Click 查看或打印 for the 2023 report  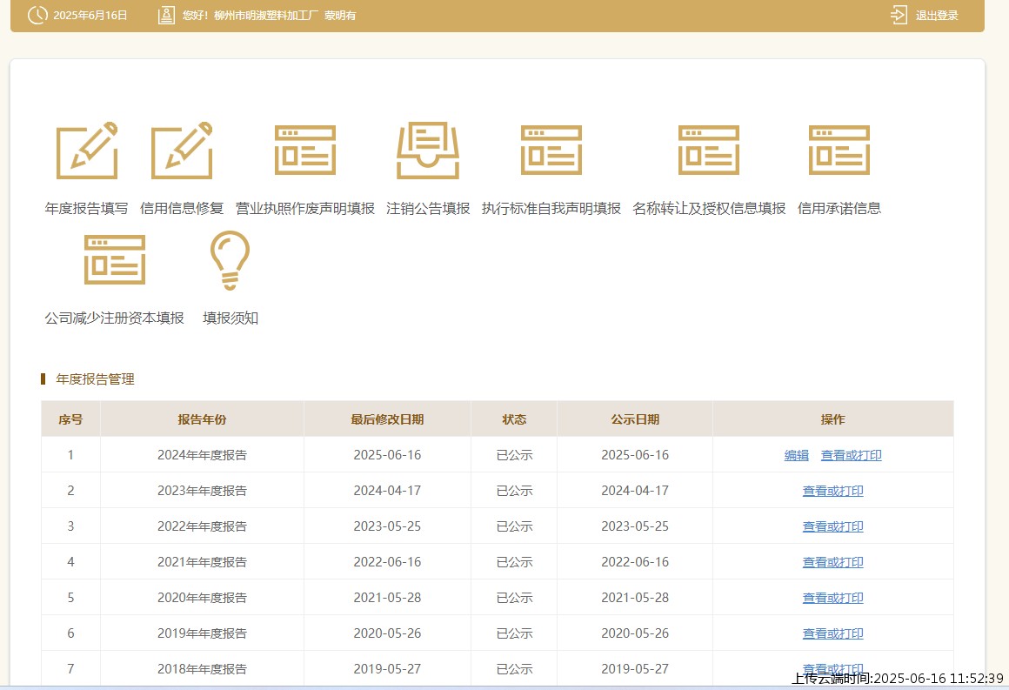coord(832,491)
